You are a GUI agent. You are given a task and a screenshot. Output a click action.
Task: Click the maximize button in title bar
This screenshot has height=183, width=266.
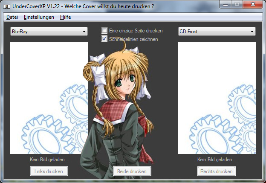tap(237, 5)
